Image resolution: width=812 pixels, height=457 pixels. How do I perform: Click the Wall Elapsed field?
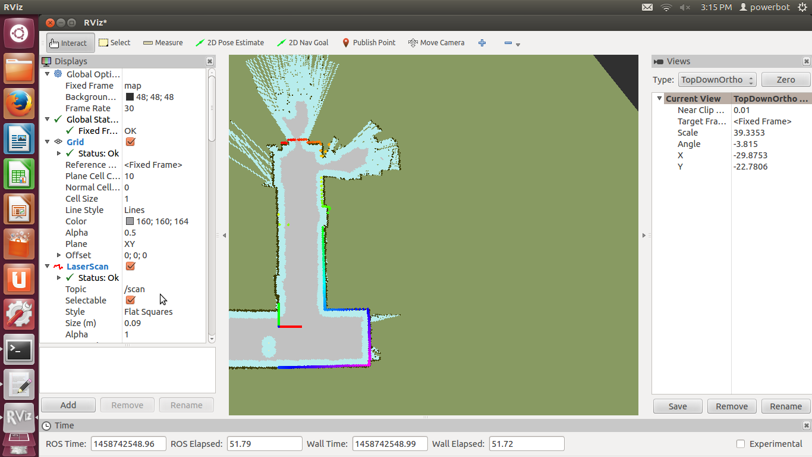pos(526,443)
